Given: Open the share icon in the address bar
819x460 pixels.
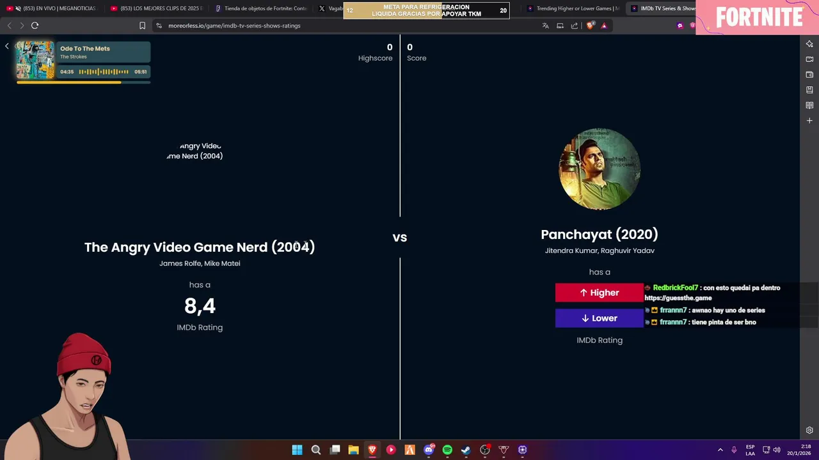Looking at the screenshot, I should pos(574,26).
